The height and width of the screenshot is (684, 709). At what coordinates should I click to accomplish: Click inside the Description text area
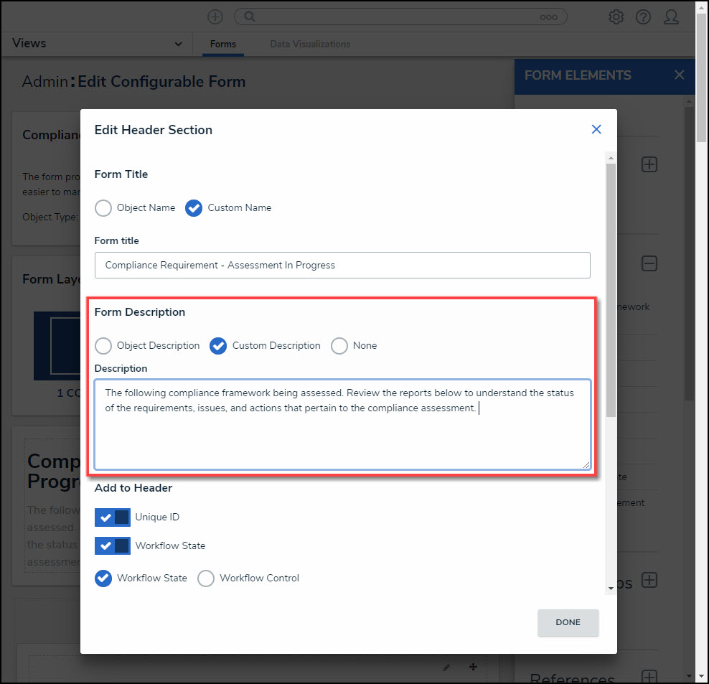point(342,424)
